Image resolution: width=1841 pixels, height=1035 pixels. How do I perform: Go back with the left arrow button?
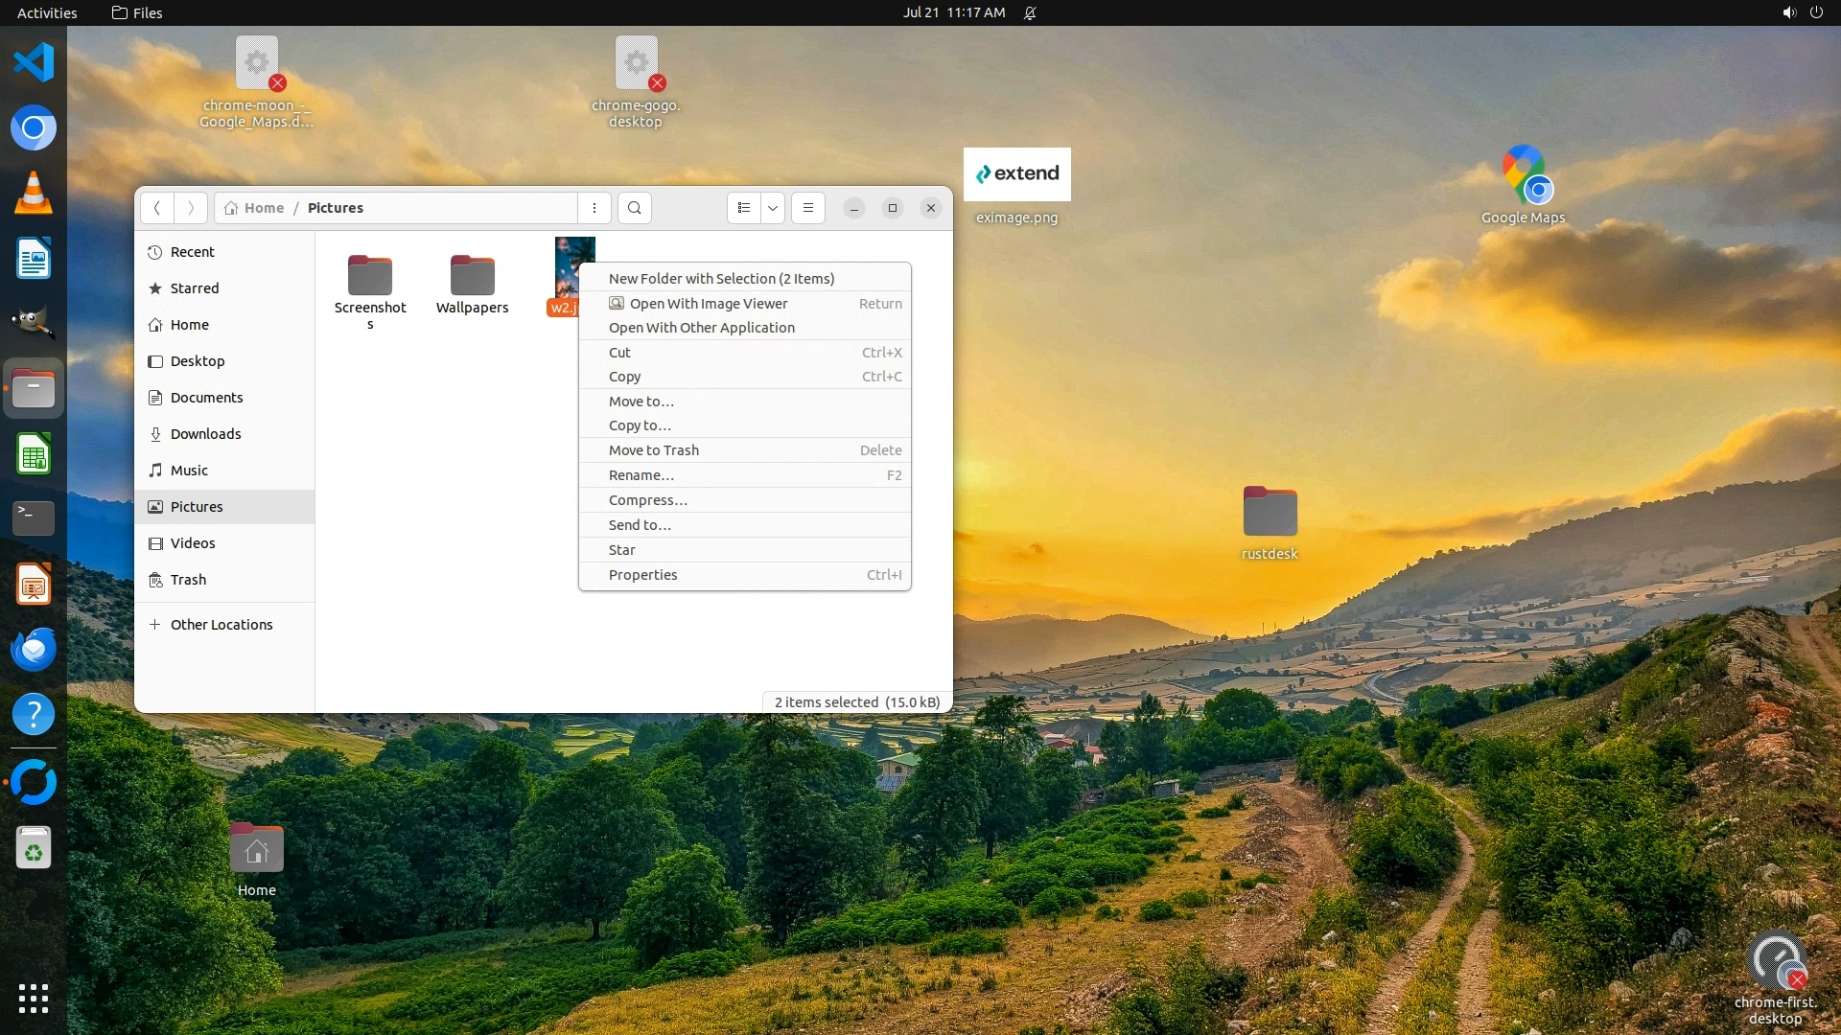(157, 208)
